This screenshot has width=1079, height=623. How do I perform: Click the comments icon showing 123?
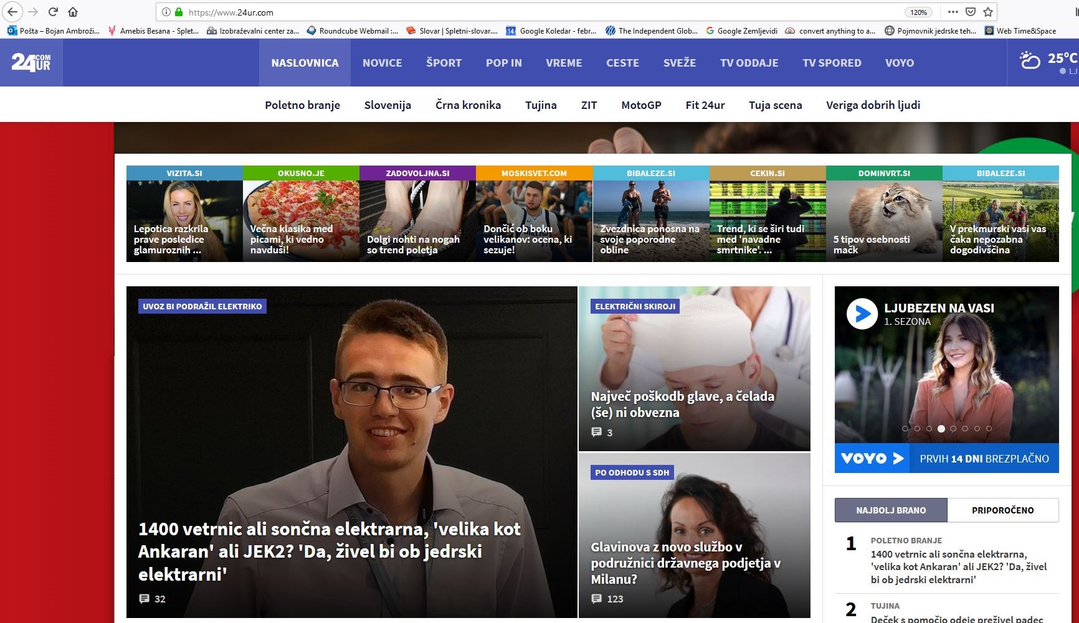tap(597, 599)
